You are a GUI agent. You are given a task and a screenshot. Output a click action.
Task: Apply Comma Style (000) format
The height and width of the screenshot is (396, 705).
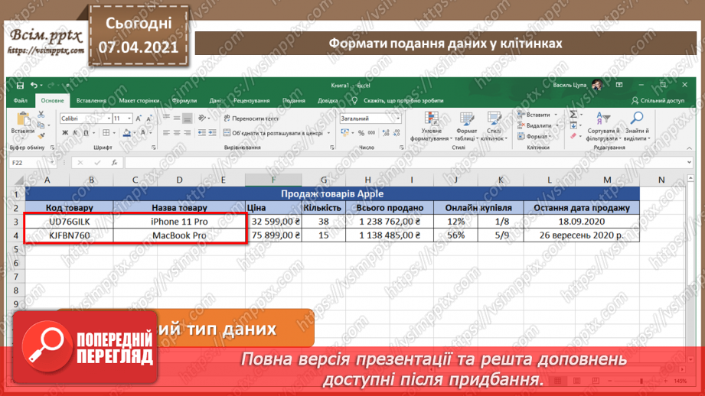[x=371, y=133]
